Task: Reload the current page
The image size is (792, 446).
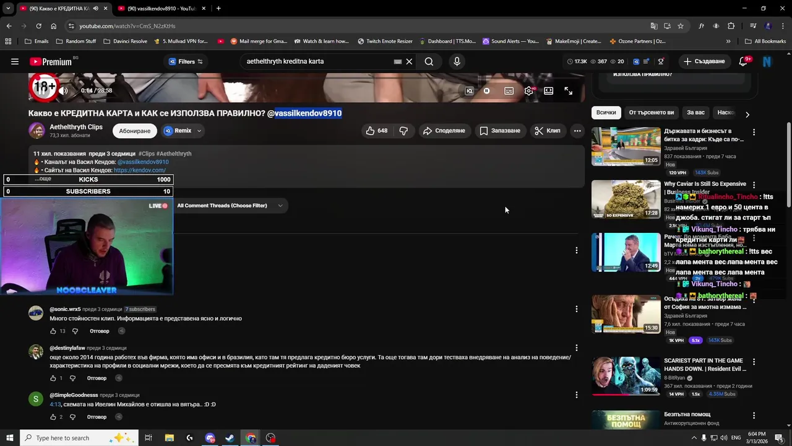Action: 38,26
